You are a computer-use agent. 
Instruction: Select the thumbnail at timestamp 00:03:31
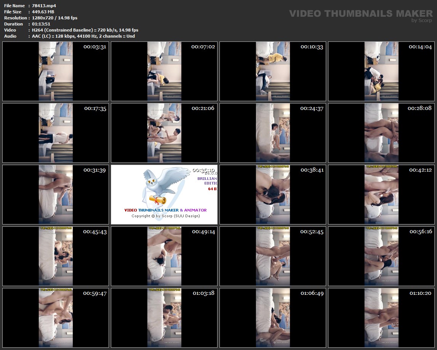[56, 71]
